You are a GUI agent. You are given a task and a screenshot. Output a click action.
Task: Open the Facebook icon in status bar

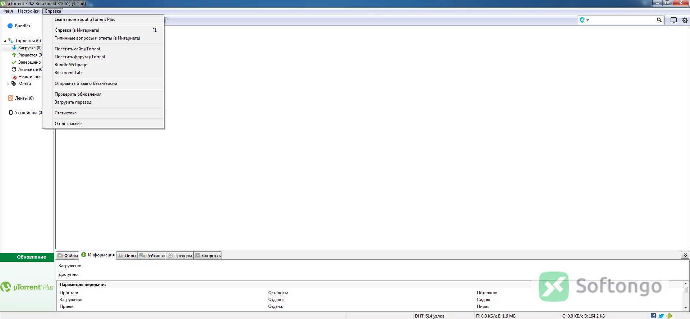[x=653, y=316]
